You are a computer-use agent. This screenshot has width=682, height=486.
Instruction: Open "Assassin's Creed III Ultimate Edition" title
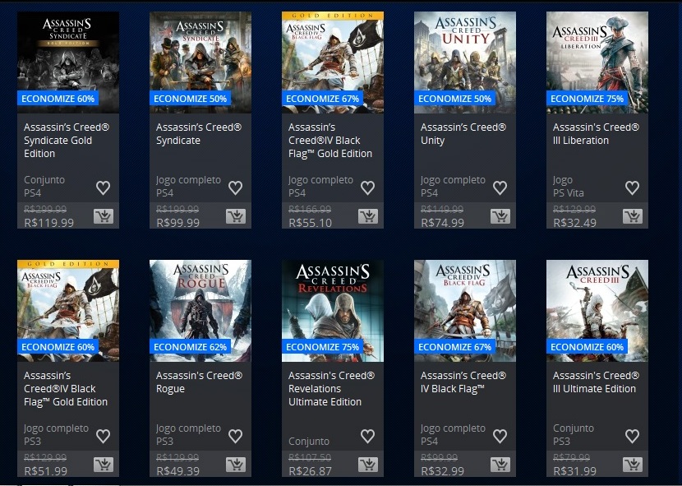[x=596, y=382]
